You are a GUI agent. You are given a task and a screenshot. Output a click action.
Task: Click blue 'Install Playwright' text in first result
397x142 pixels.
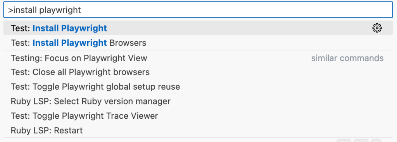click(70, 28)
